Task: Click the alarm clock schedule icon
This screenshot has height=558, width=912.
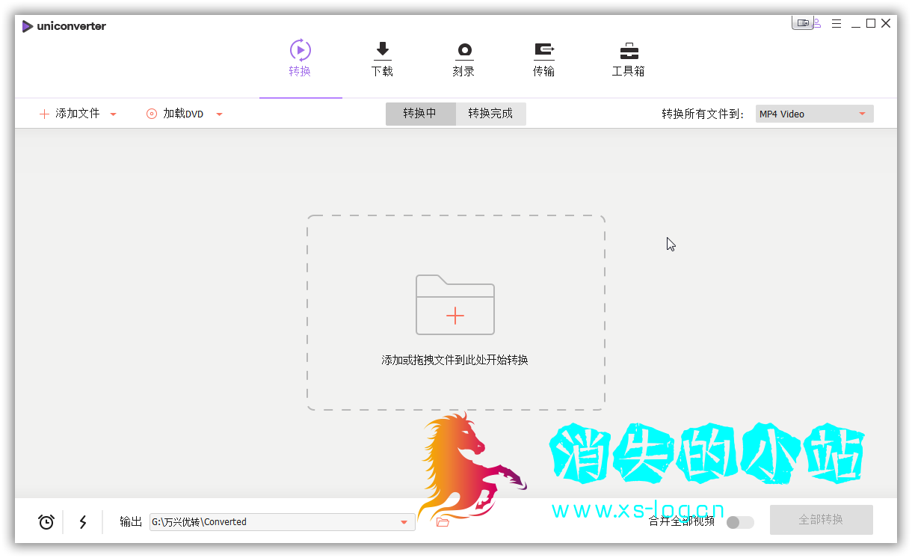Action: (46, 522)
